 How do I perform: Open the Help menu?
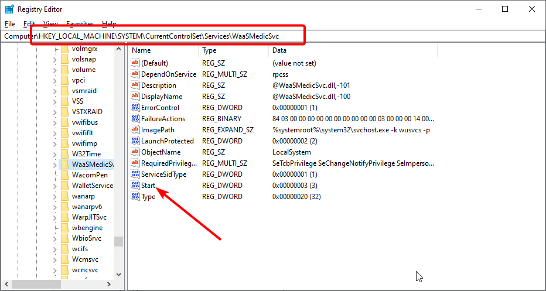109,24
